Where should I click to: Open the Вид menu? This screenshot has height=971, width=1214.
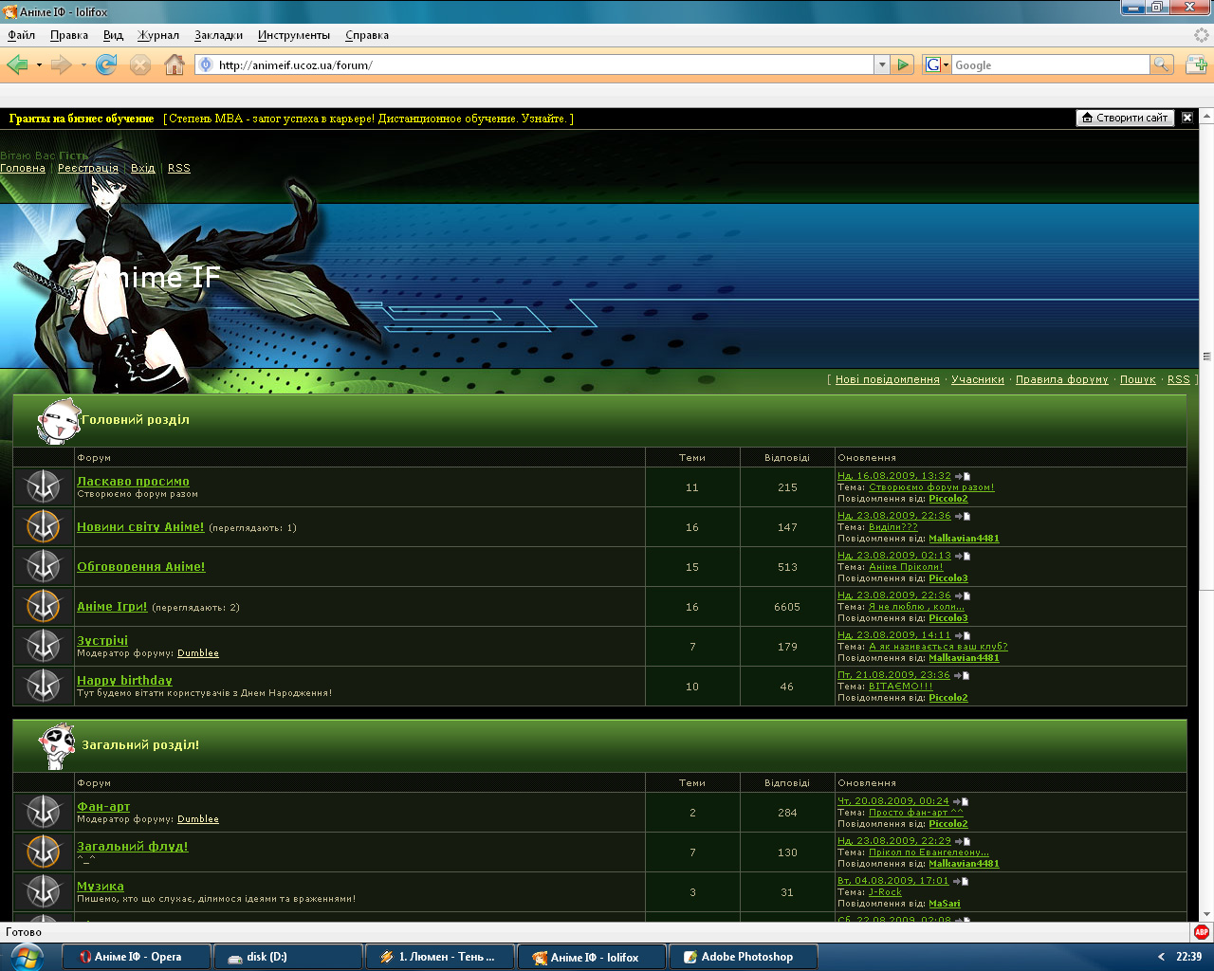point(113,35)
